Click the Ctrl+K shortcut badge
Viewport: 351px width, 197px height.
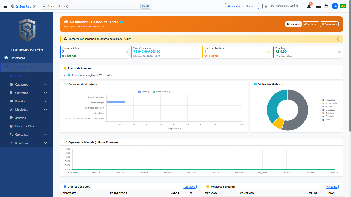145,6
